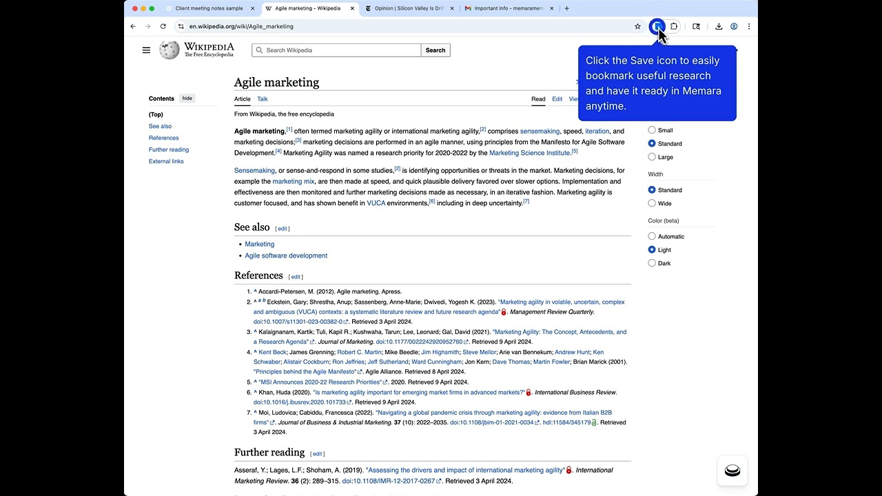Click citation footnote [5]
This screenshot has width=882, height=496.
575,151
